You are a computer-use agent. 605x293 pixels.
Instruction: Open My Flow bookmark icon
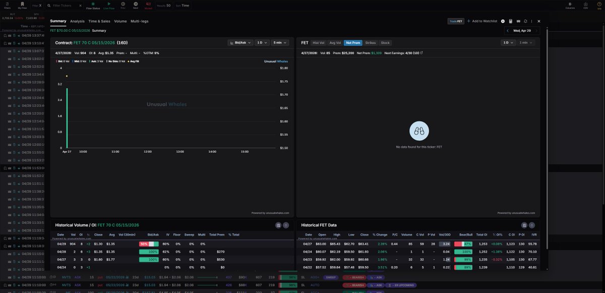(22, 5)
